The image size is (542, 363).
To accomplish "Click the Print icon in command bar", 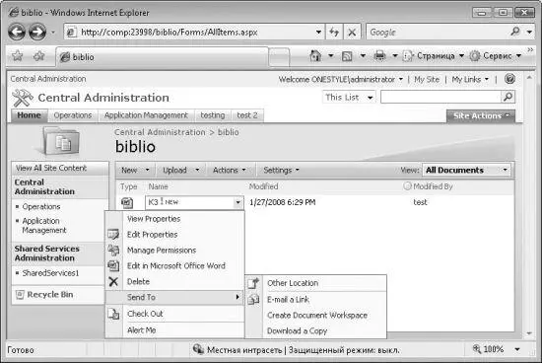I will 379,55.
